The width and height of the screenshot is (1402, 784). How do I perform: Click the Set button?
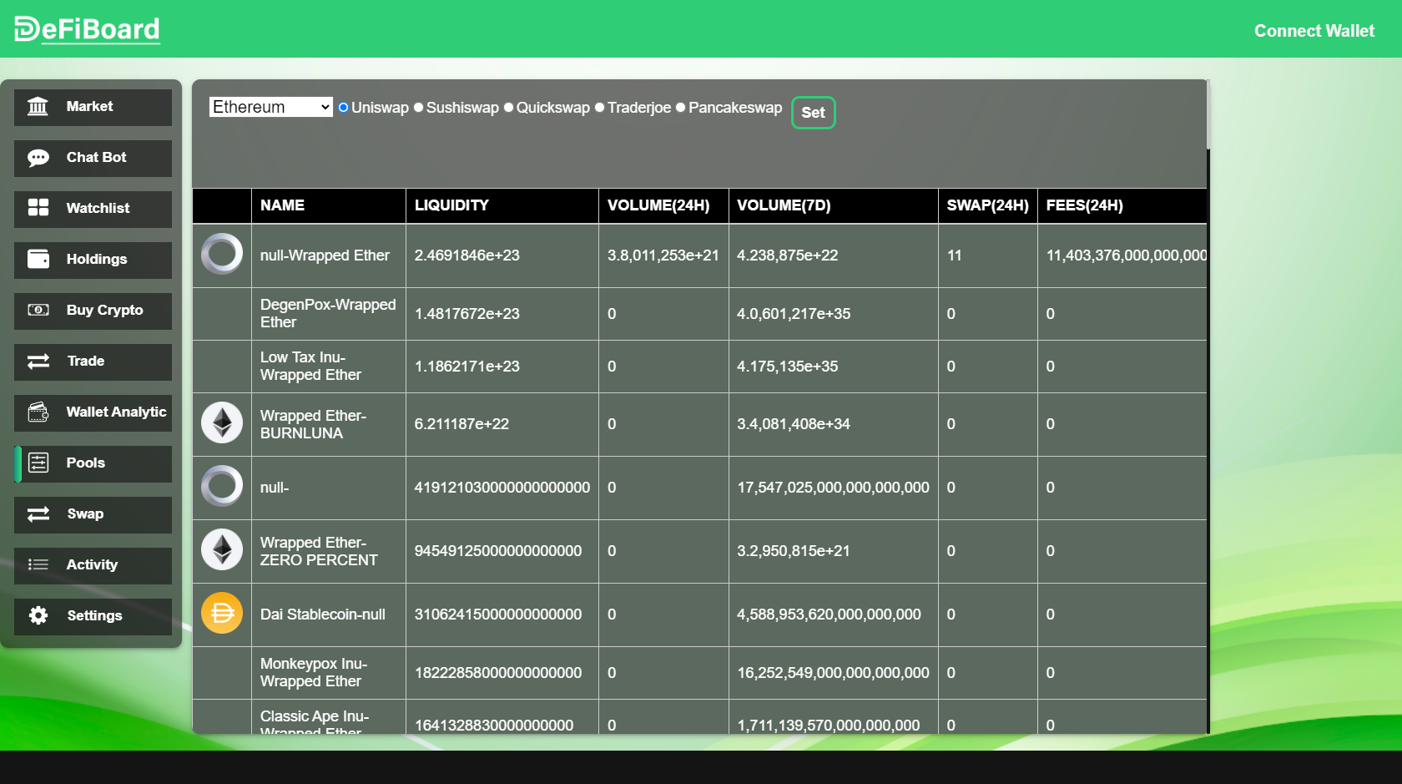click(813, 113)
